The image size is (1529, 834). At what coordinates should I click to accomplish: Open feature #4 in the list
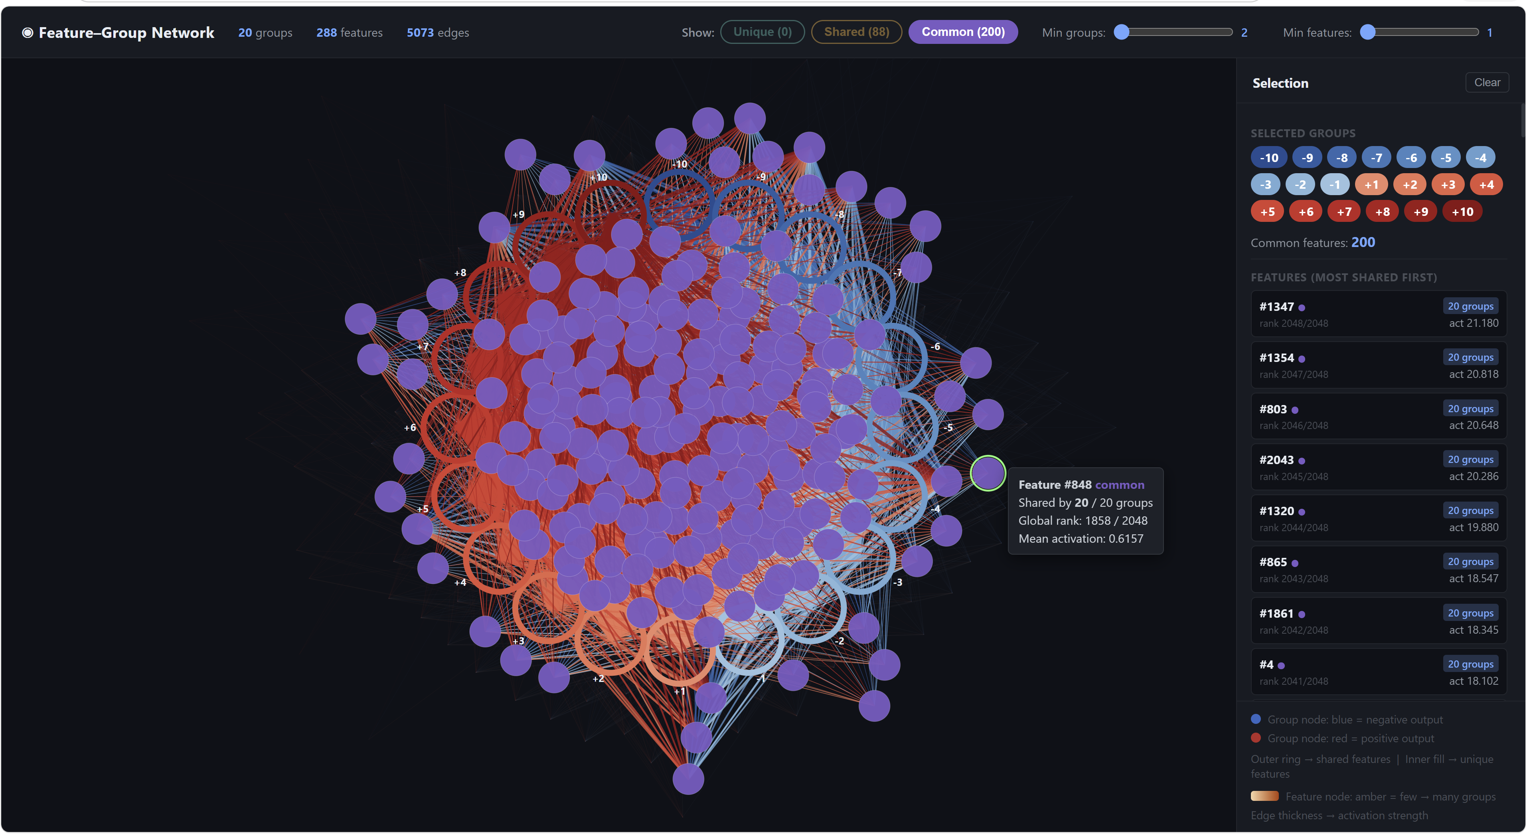click(x=1378, y=672)
